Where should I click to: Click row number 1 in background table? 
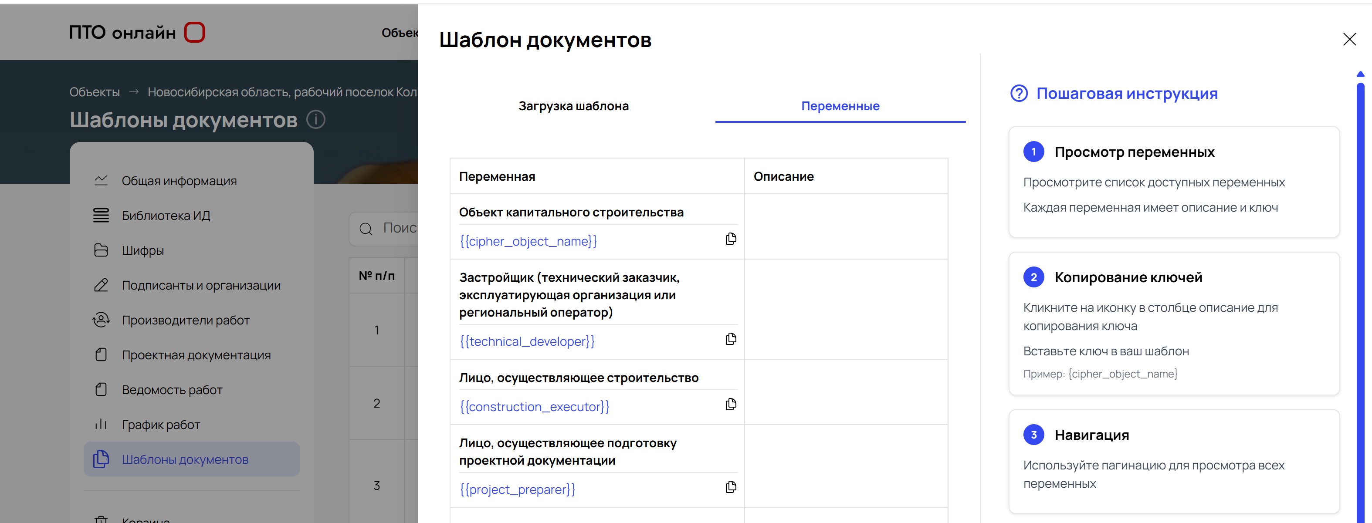[x=376, y=330]
